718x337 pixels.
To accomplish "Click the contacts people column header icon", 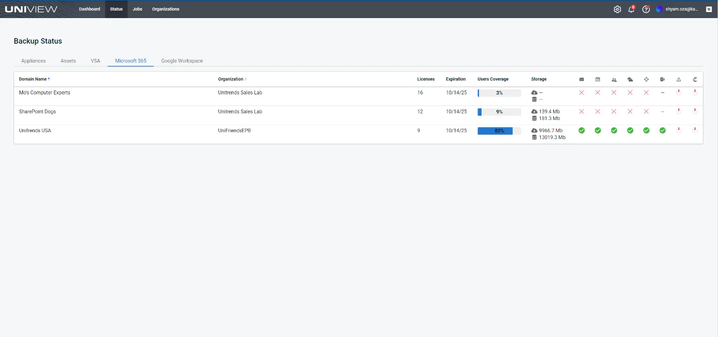I will click(614, 79).
